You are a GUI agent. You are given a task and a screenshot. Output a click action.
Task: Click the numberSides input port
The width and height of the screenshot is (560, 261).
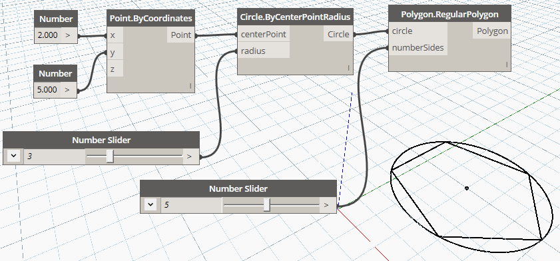coord(418,47)
